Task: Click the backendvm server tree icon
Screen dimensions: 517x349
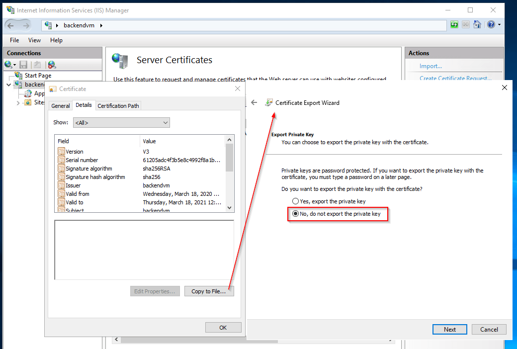Action: tap(18, 85)
